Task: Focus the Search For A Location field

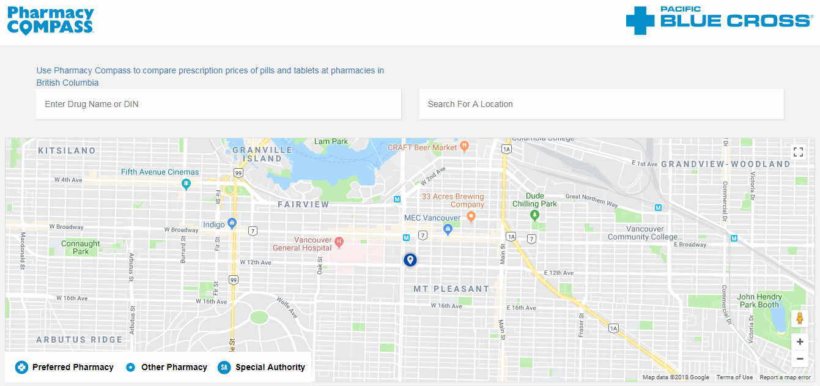Action: (602, 104)
